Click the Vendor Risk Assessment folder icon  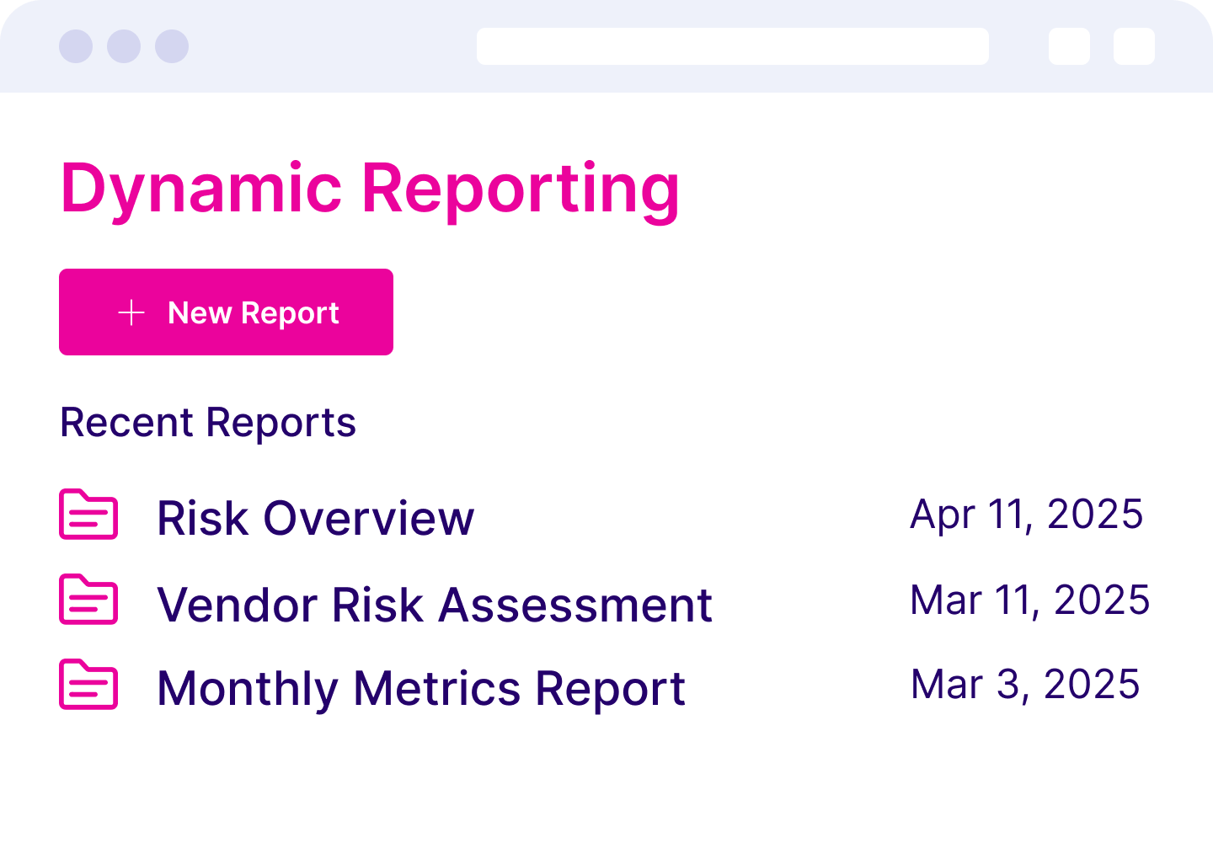point(88,601)
